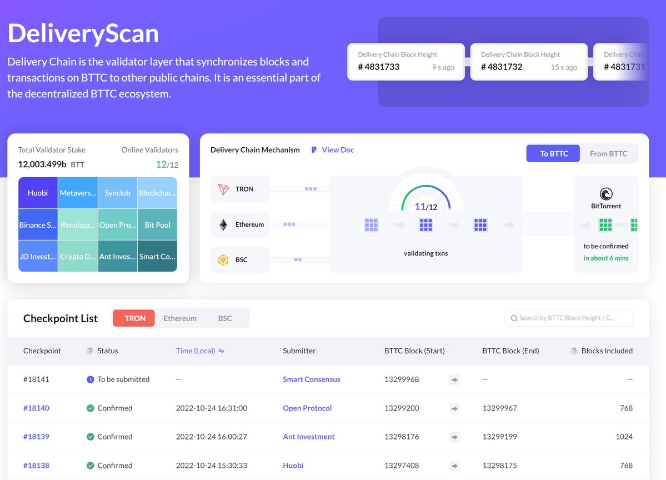This screenshot has width=666, height=480.
Task: Click the BSC chain source box
Action: coord(239,259)
